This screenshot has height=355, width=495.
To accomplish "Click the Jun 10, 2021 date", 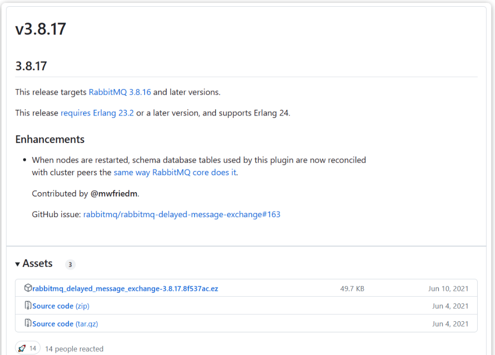I will pos(448,289).
